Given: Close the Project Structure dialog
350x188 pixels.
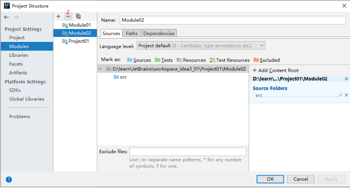Looking at the screenshot, I should pyautogui.click(x=344, y=6).
